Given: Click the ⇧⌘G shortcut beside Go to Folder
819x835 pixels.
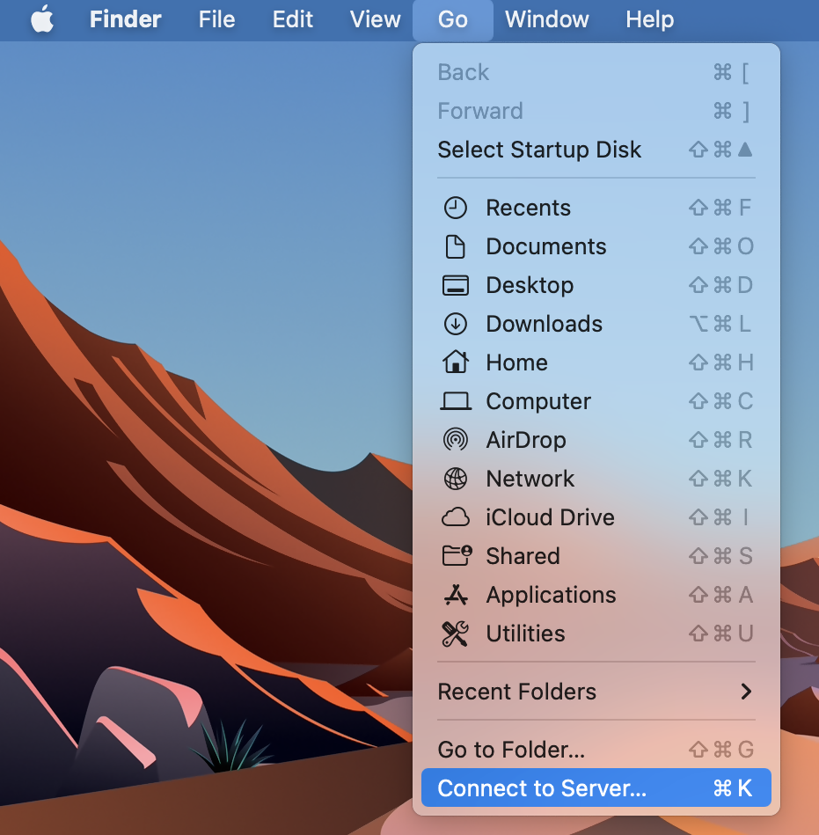Looking at the screenshot, I should tap(721, 750).
